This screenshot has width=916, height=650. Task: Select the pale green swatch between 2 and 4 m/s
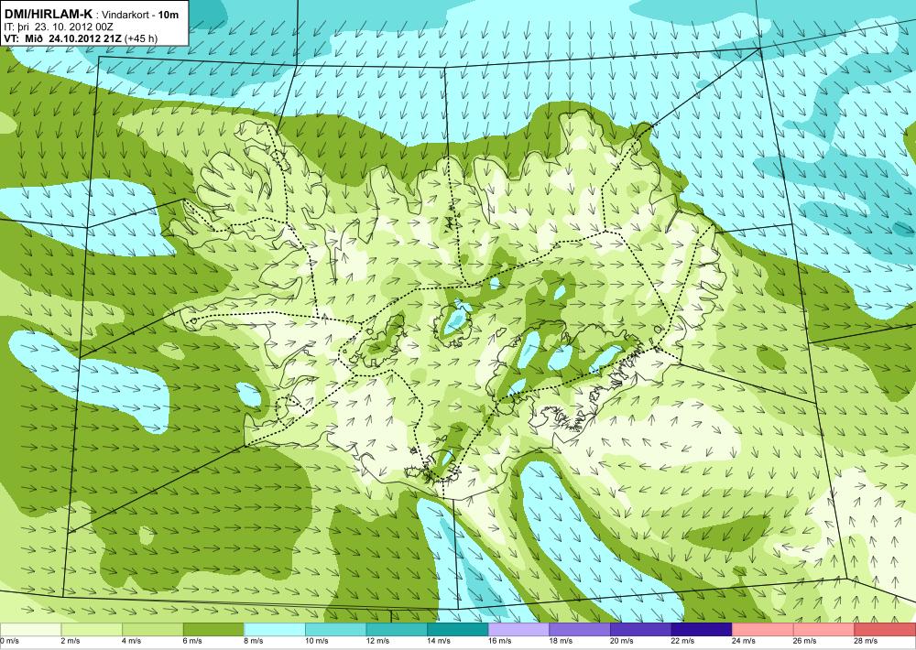tap(91, 630)
